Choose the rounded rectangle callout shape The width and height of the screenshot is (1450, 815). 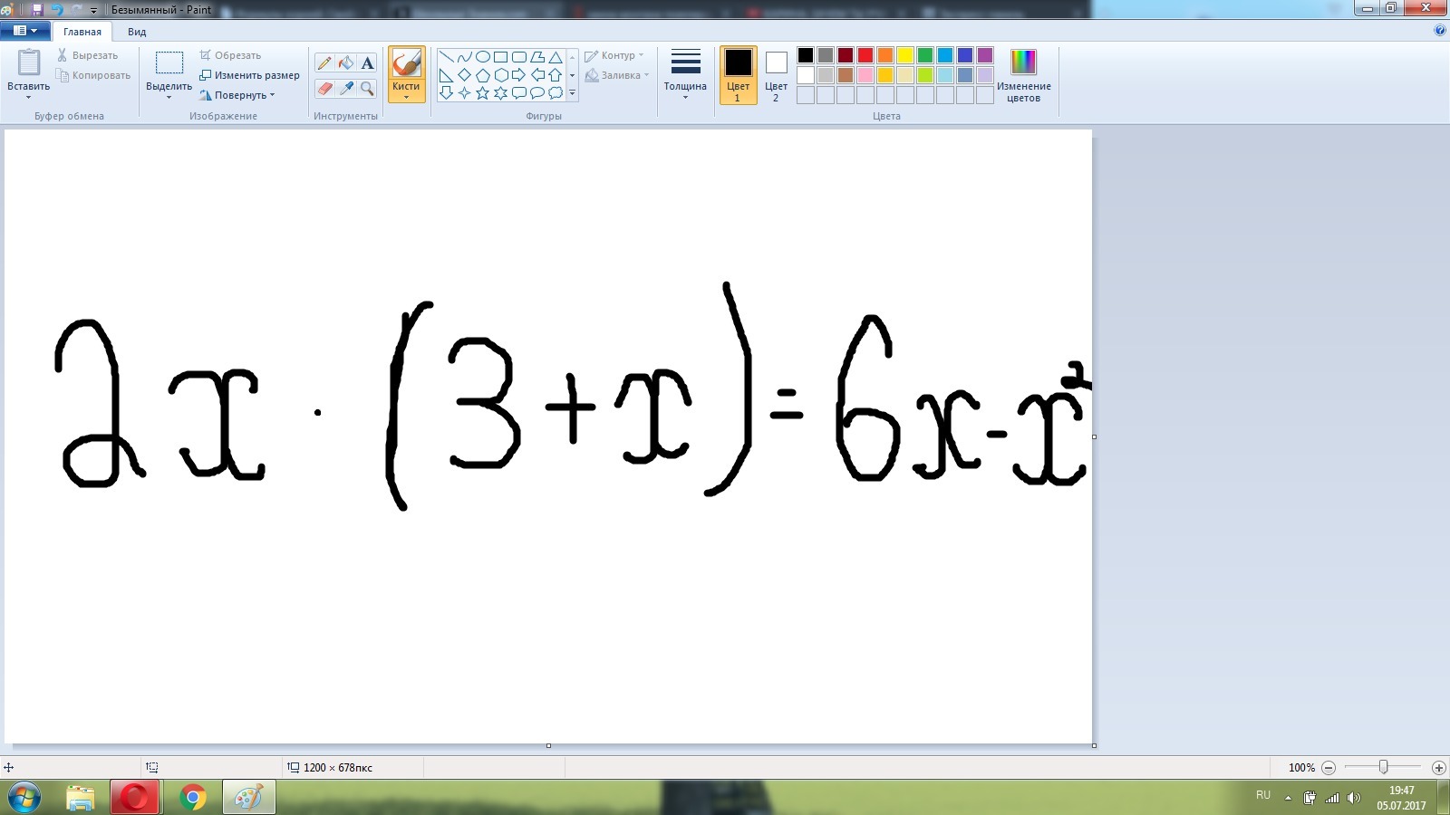519,92
